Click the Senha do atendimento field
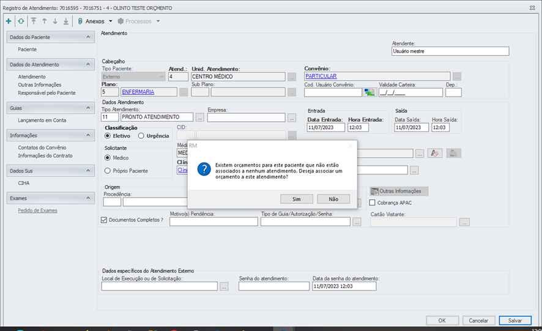 pyautogui.click(x=274, y=286)
